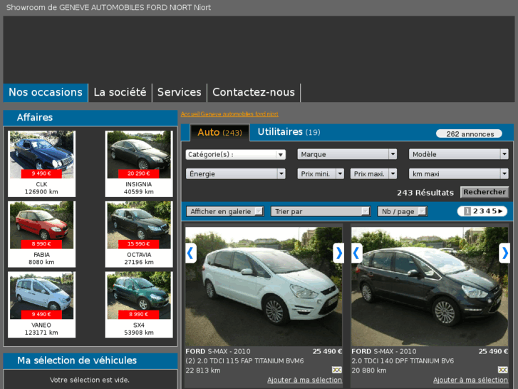Open the Catégorie(s) dropdown
This screenshot has height=389, width=518.
(x=235, y=154)
